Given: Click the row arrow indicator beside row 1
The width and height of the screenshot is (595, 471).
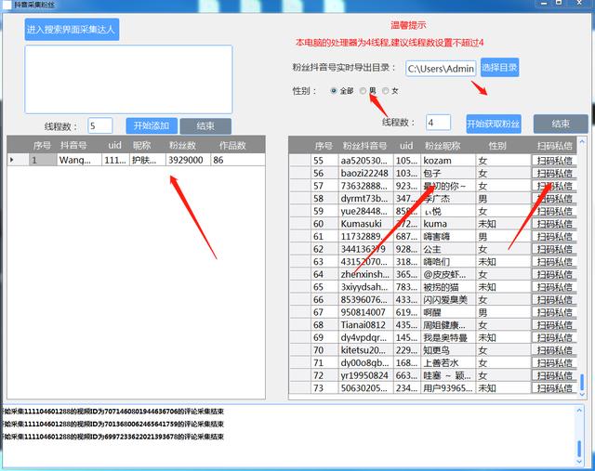Looking at the screenshot, I should 12,160.
